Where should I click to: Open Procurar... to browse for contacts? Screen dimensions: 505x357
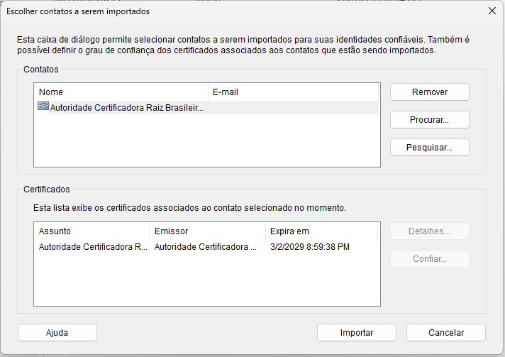(430, 120)
